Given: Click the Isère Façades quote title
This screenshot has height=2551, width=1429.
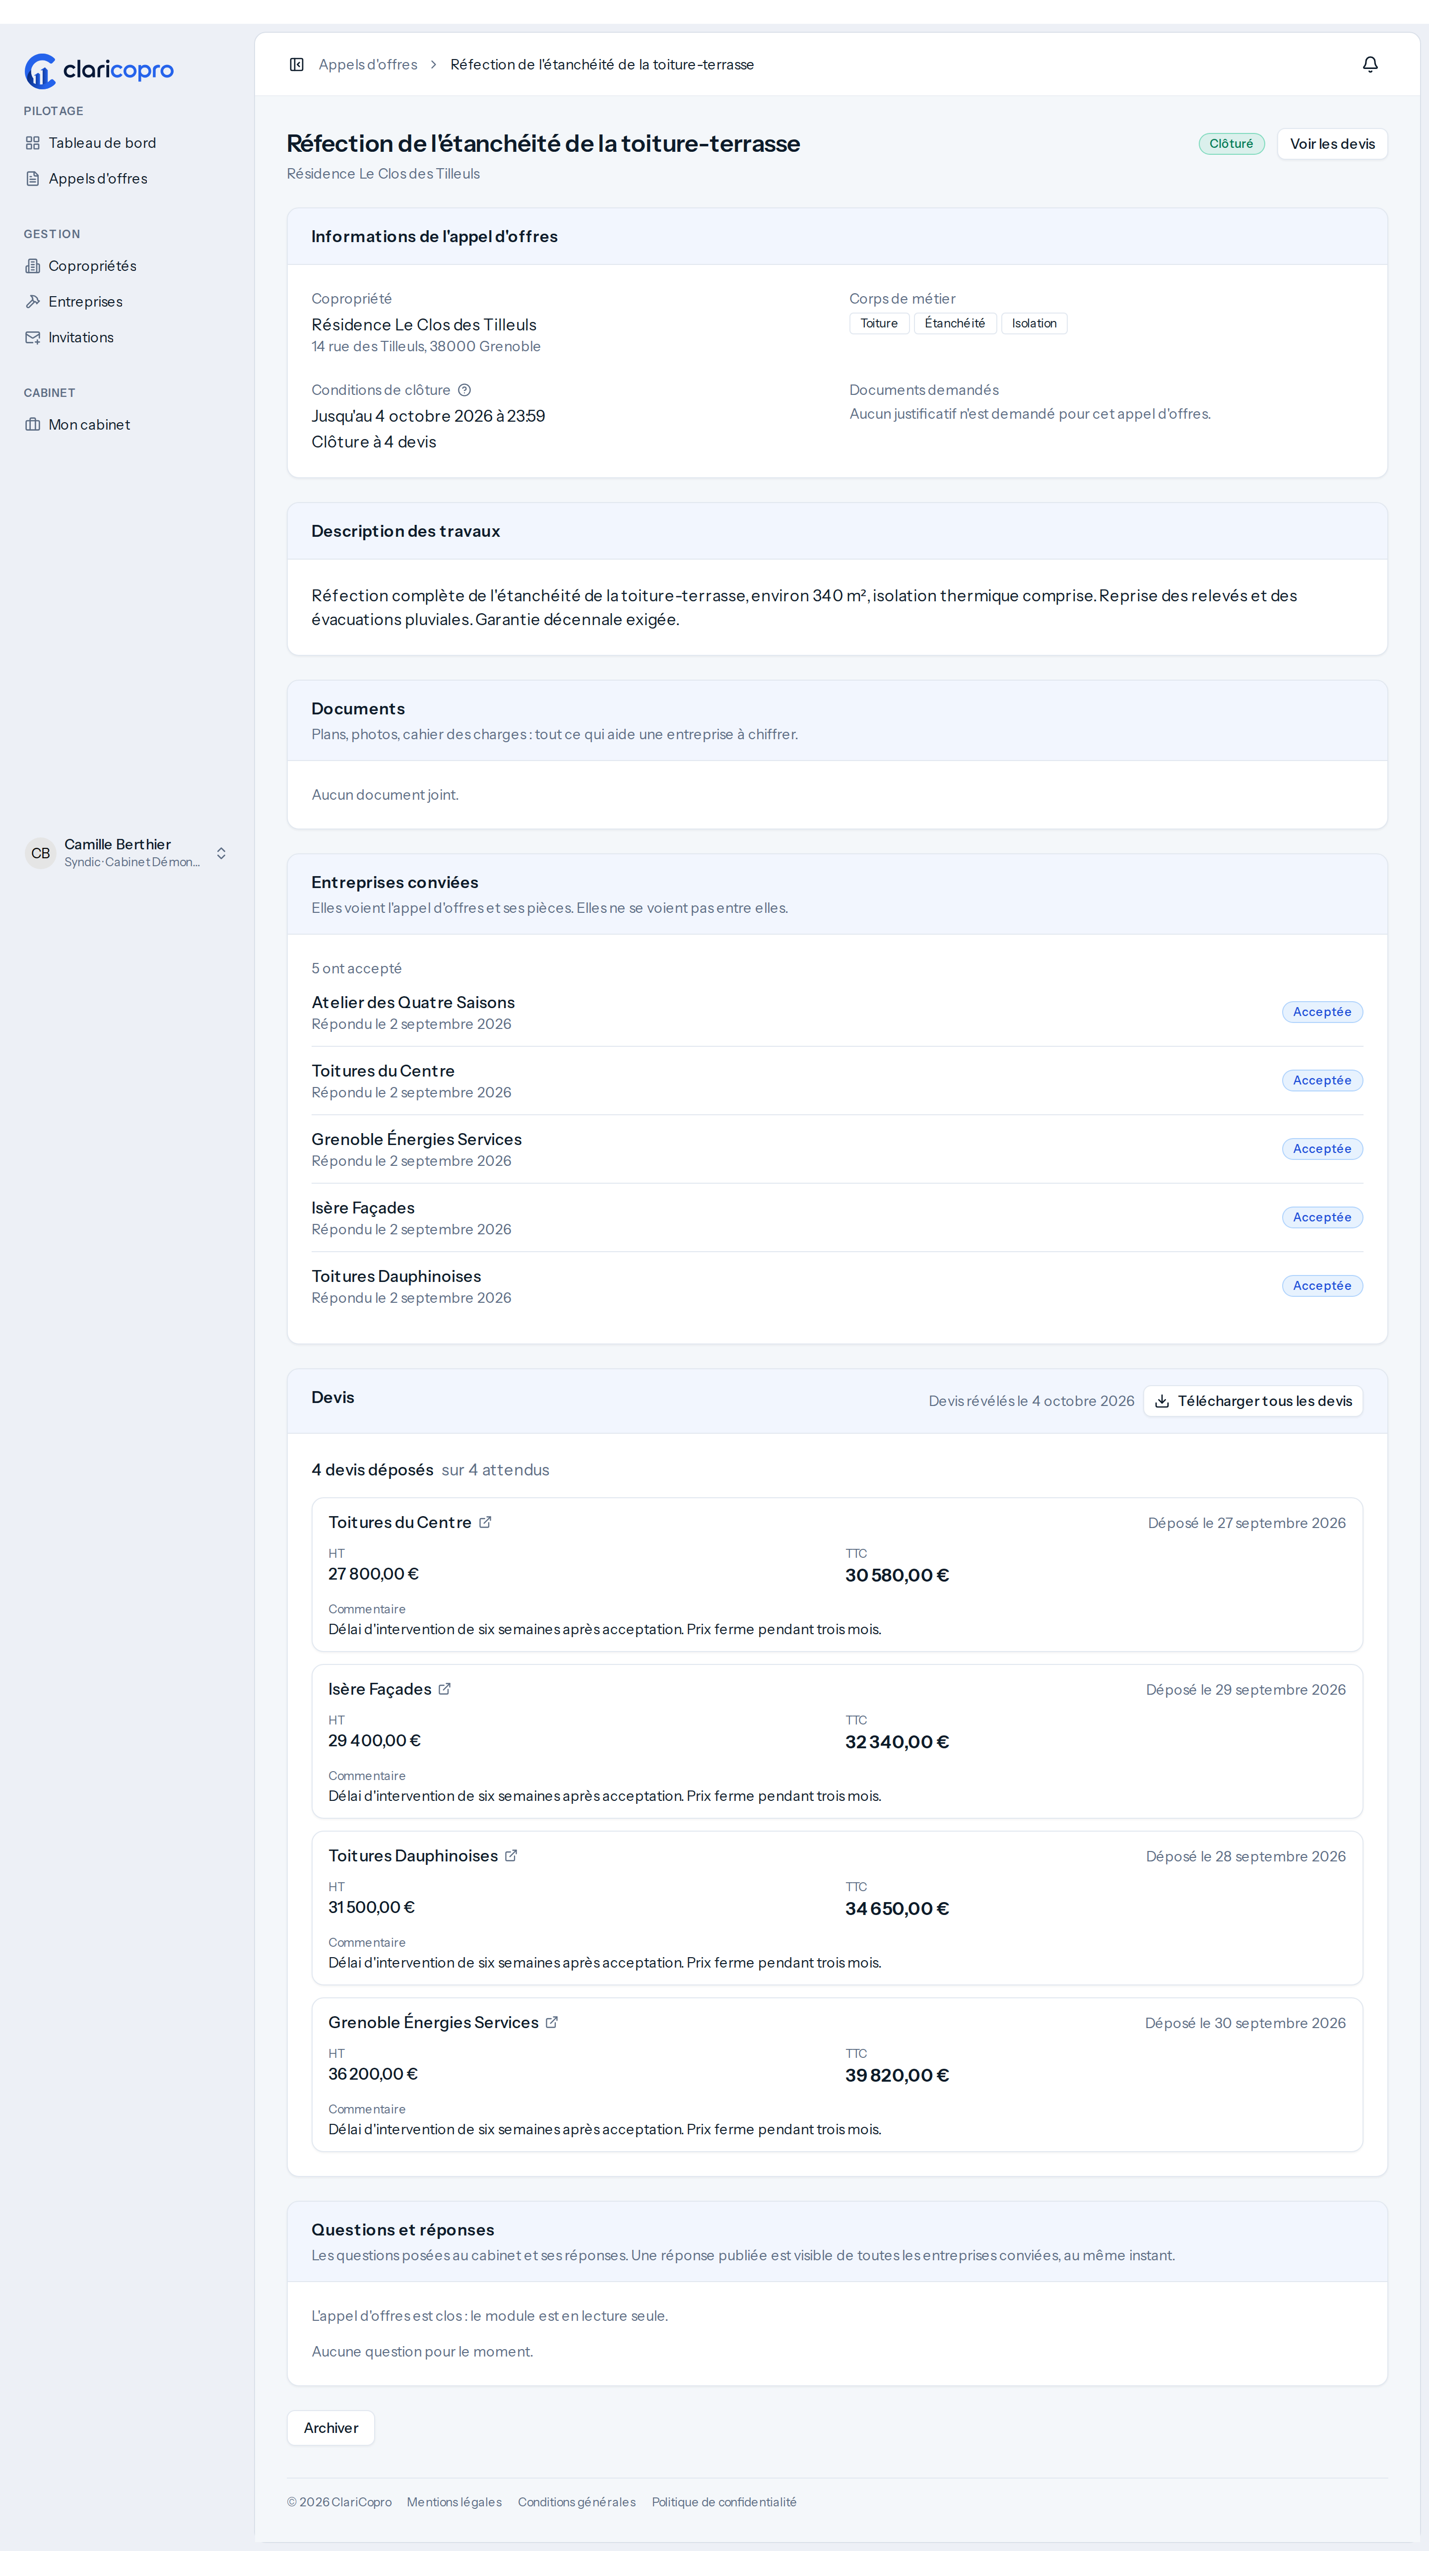Looking at the screenshot, I should (379, 1688).
